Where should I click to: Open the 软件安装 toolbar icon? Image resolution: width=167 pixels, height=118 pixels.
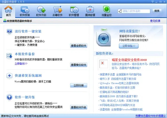coord(25,10)
